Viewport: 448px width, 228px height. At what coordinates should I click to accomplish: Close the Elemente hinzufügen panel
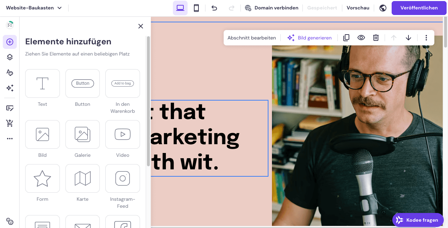click(x=141, y=26)
